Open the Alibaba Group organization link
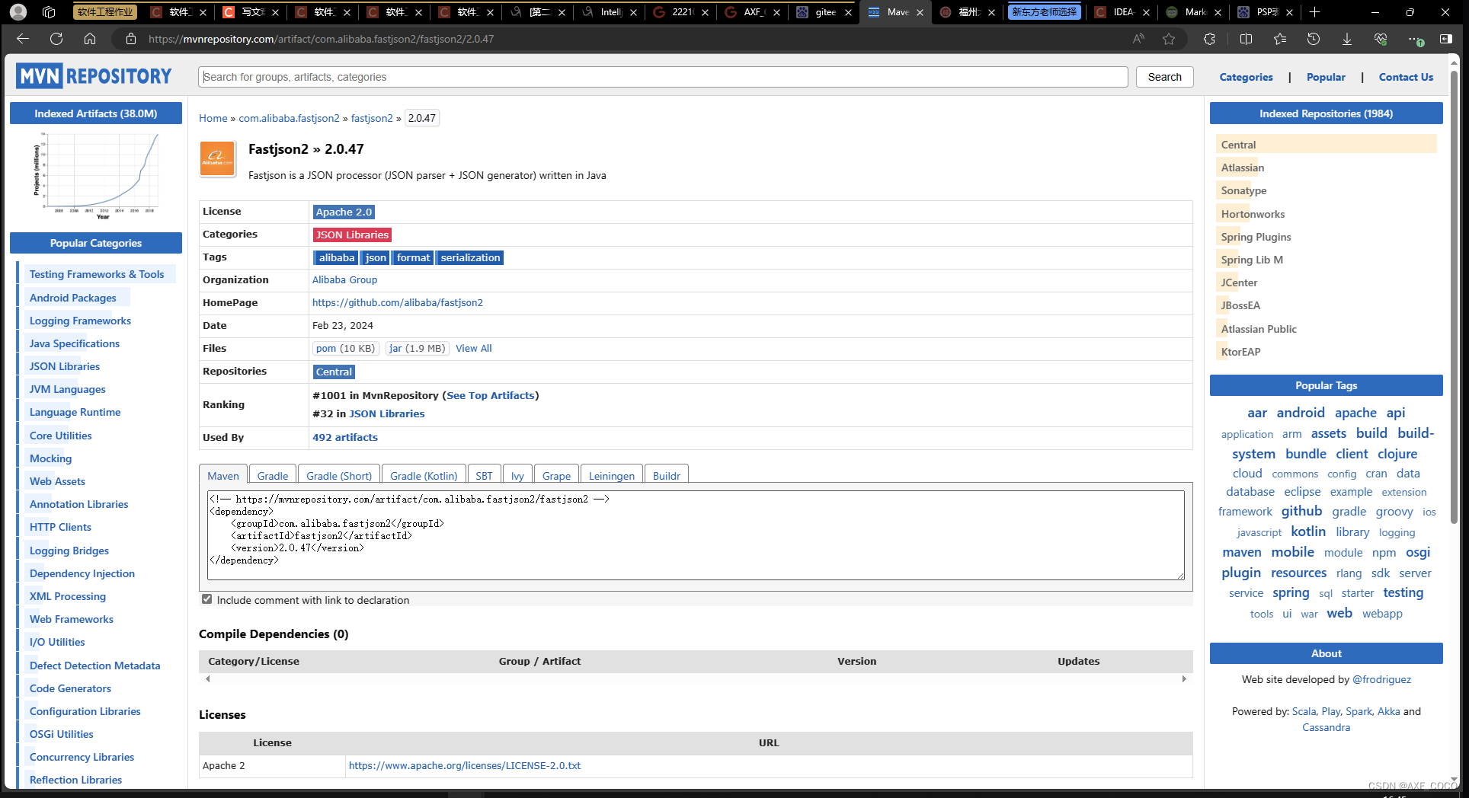1469x798 pixels. (344, 279)
